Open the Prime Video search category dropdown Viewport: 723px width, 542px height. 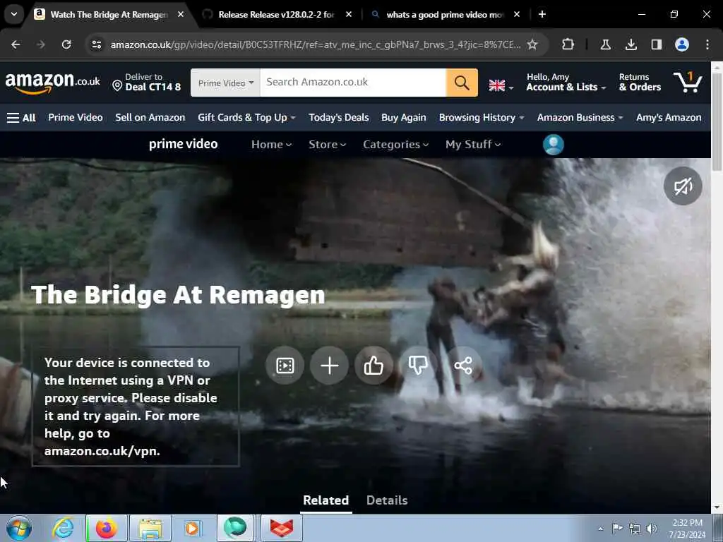point(225,83)
